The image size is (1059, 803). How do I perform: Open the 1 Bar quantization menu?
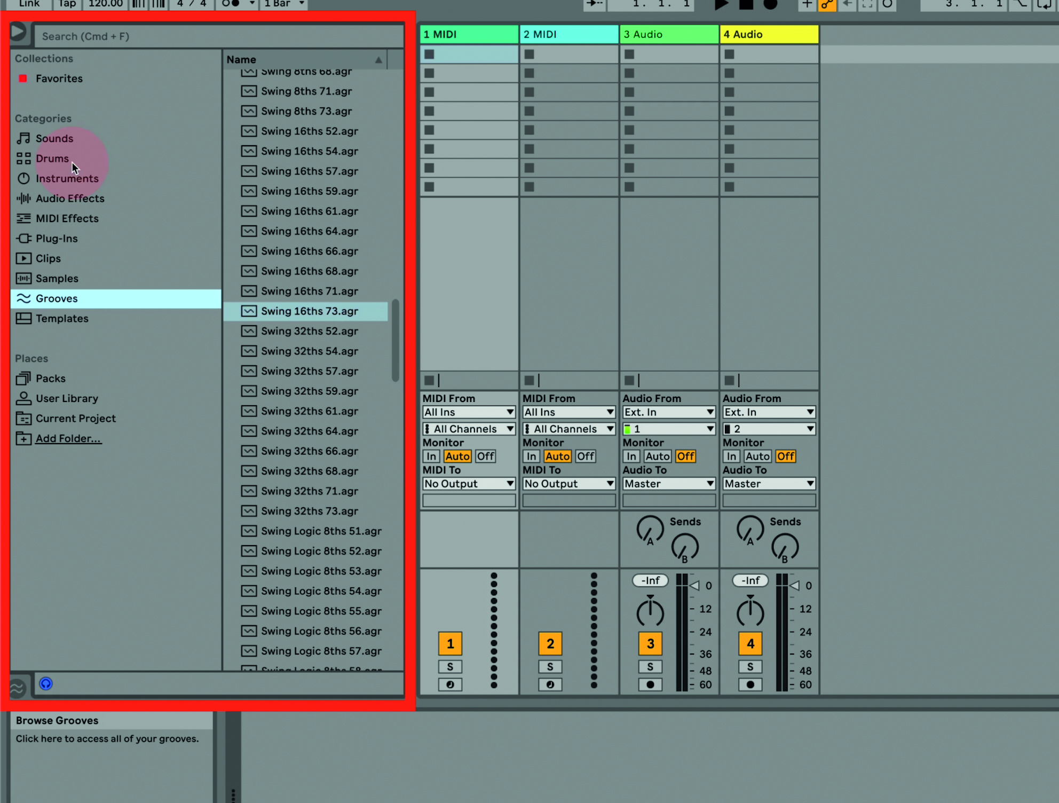coord(284,4)
